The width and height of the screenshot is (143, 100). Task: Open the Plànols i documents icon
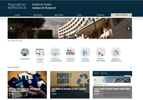tap(101, 52)
